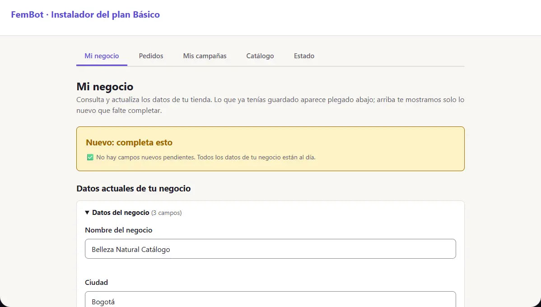Viewport: 541px width, 307px height.
Task: Select the 'Nuevo: completa esto' heading
Action: (x=129, y=143)
